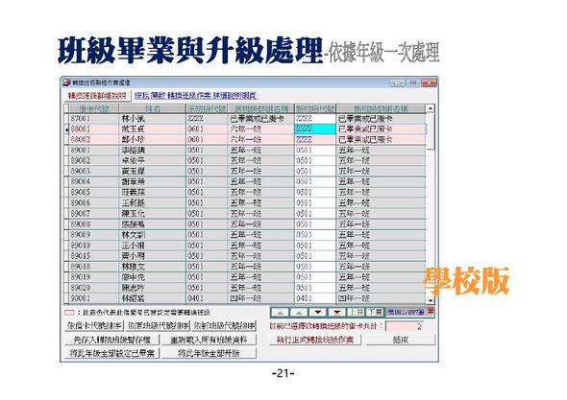
Task: Select card number 89008
Action: (93, 224)
